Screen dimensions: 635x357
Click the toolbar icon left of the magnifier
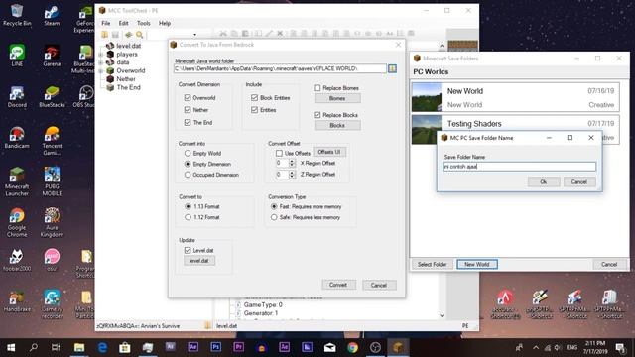[x=129, y=35]
